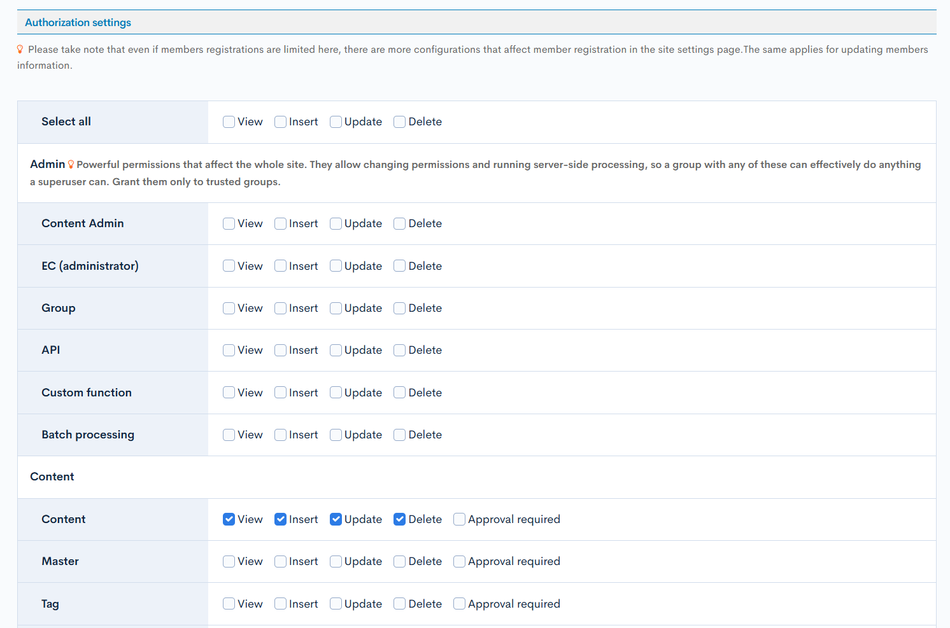Viewport: 950px width, 628px height.
Task: Enable Approval required for Tag
Action: pos(459,604)
